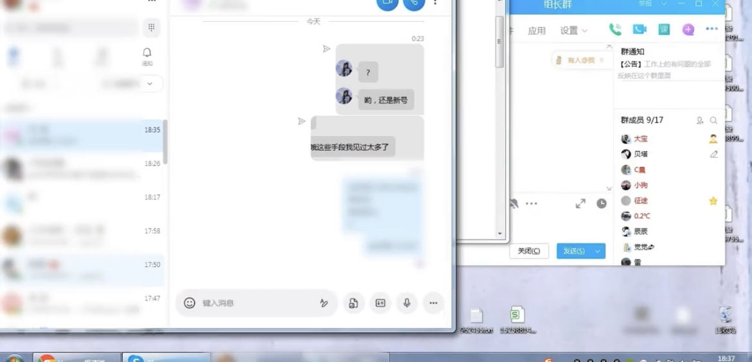Click the message ending "手段我见过太多了"
The width and height of the screenshot is (752, 362).
coord(353,146)
